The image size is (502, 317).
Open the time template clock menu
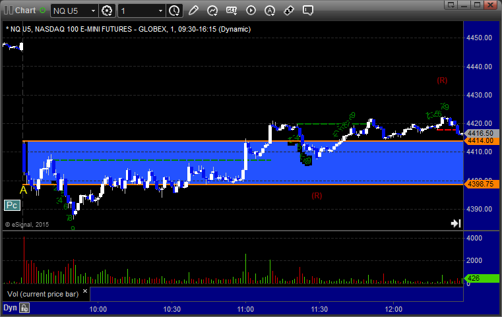(x=175, y=11)
